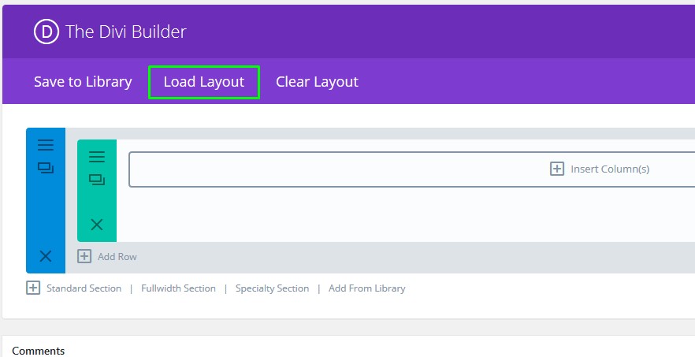Click the plus icon beside Standard Section
Viewport: 695px width, 357px height.
(x=33, y=288)
